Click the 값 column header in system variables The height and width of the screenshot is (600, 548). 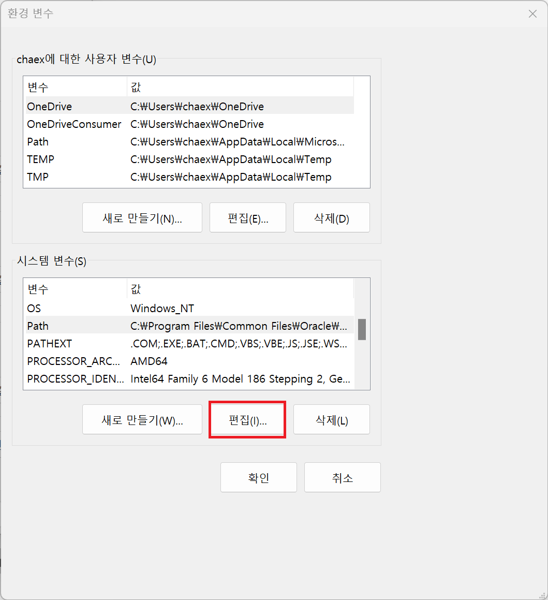point(240,289)
